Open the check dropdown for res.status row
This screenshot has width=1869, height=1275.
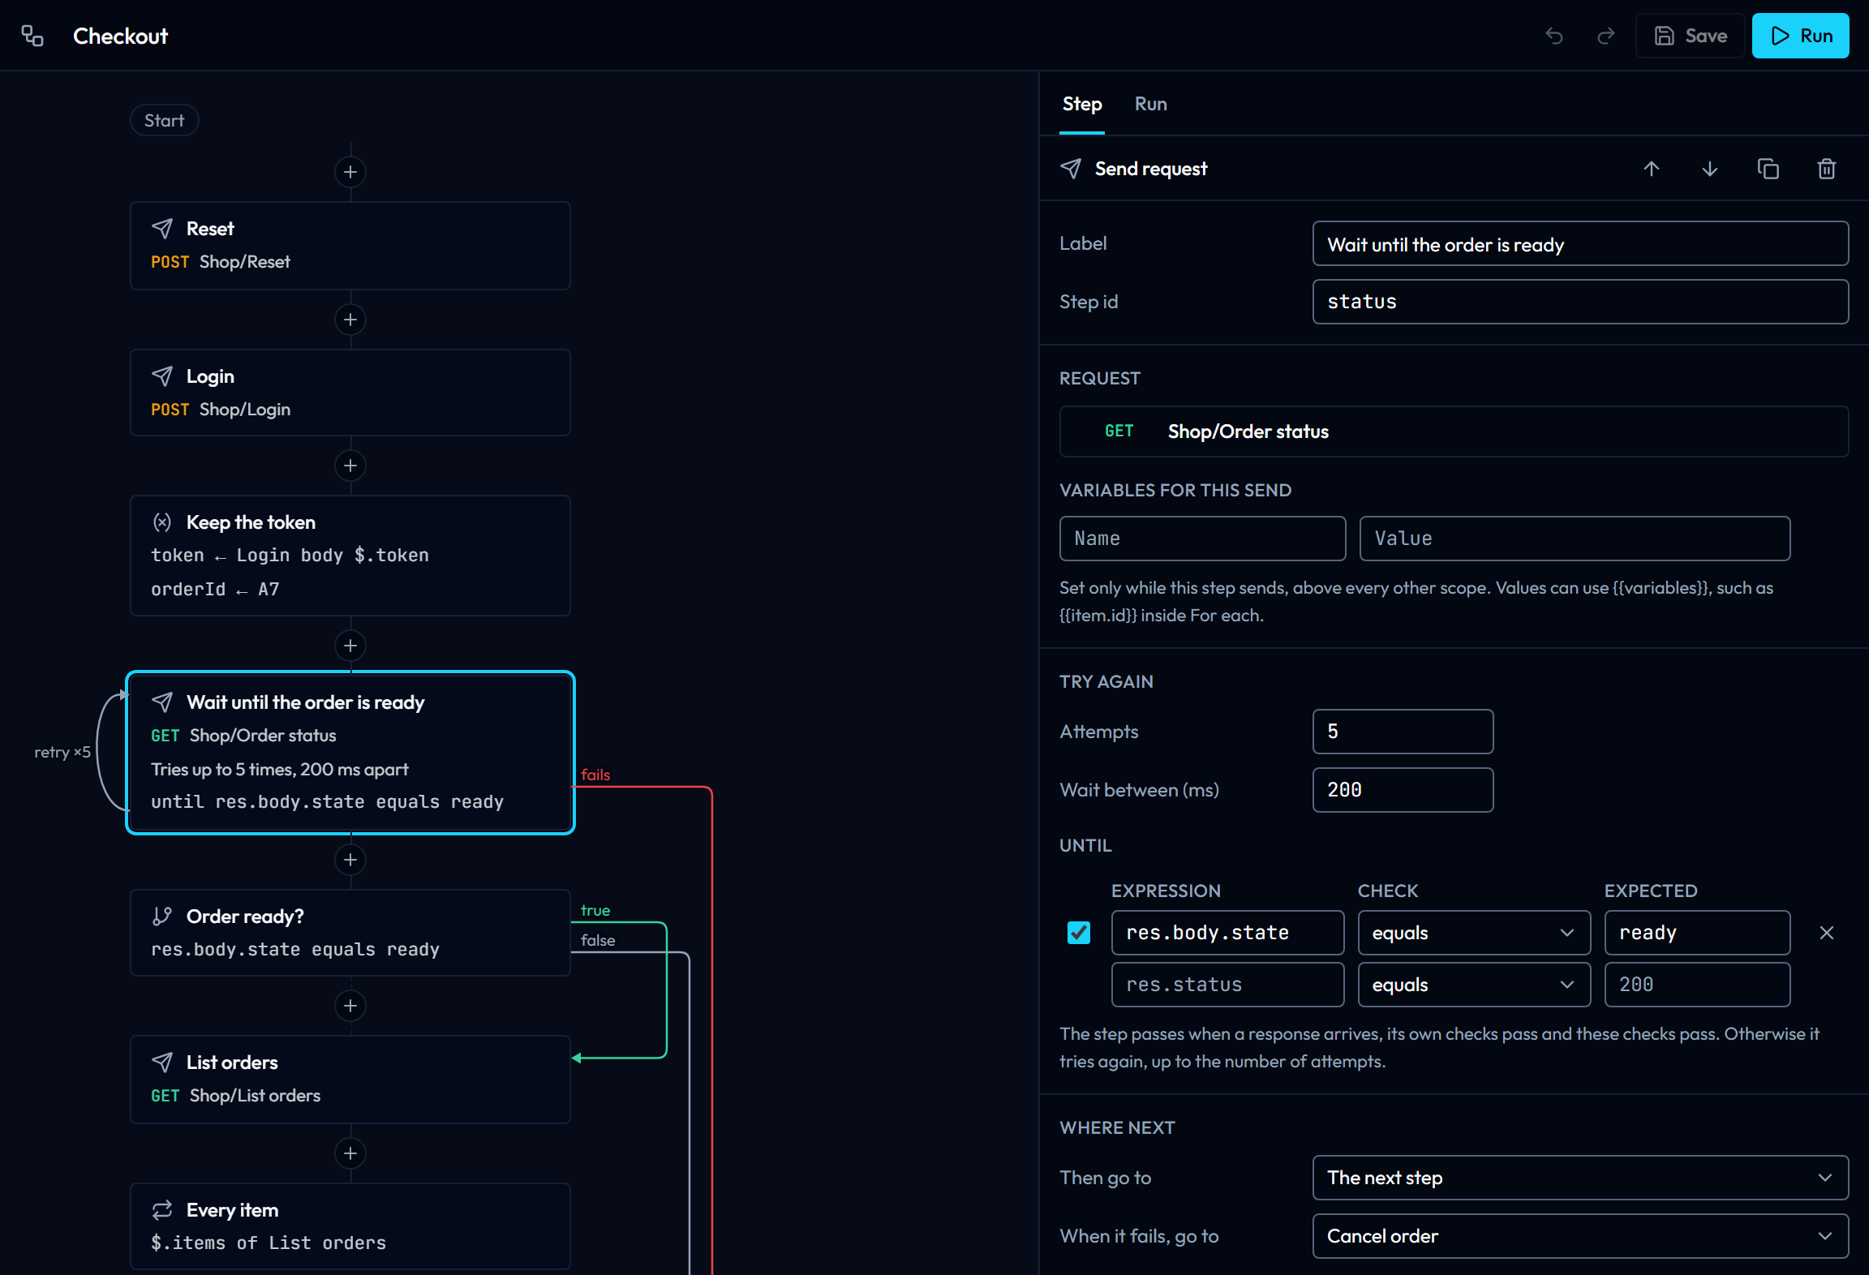pos(1474,985)
